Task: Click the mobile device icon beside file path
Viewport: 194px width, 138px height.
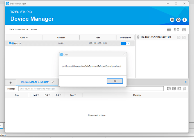Action: tap(138, 37)
